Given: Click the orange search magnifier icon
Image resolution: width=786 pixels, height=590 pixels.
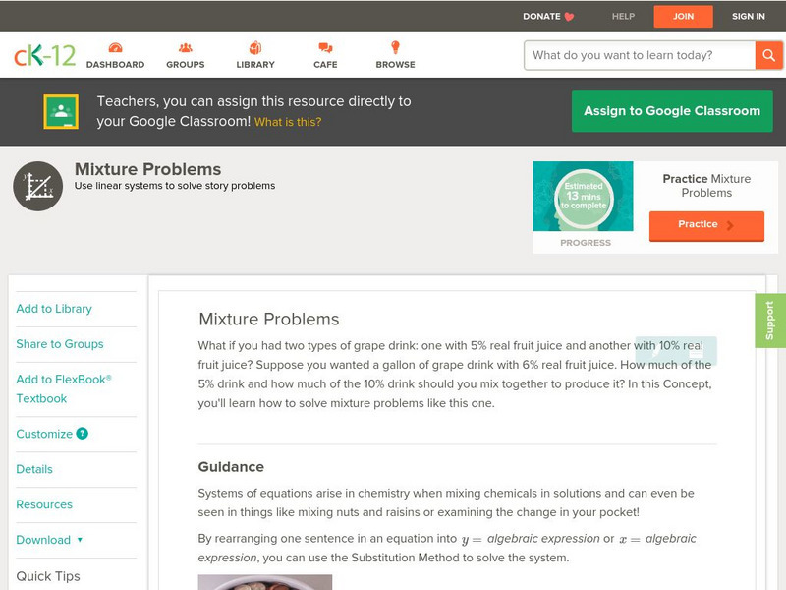Looking at the screenshot, I should [769, 56].
